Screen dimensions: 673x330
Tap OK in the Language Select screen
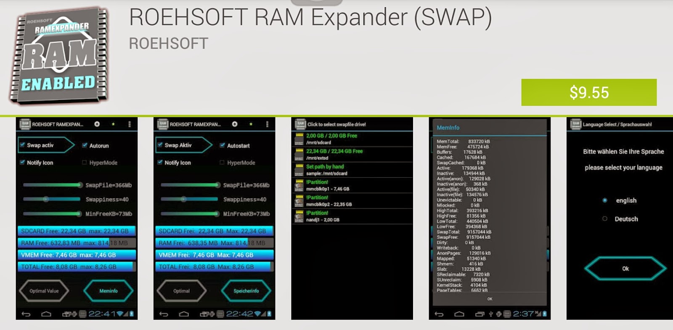pyautogui.click(x=625, y=269)
